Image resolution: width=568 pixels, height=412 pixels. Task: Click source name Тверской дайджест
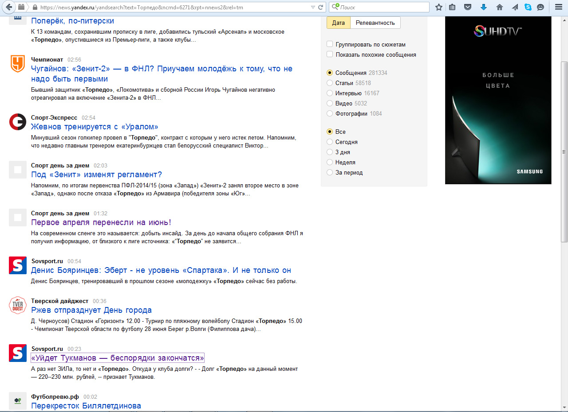(x=59, y=301)
